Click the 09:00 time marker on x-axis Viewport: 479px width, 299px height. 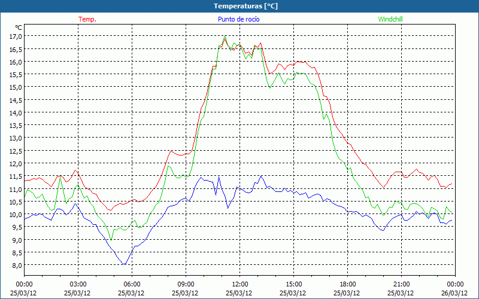[186, 284]
